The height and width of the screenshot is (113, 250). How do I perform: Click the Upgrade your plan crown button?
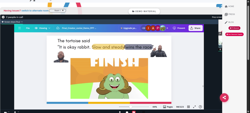pyautogui.click(x=129, y=28)
